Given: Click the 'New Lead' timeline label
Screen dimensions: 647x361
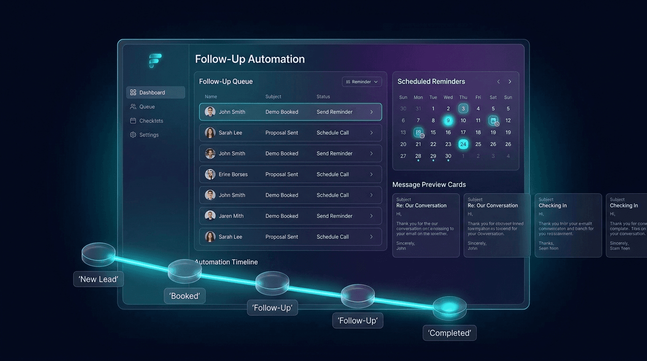Looking at the screenshot, I should pos(99,279).
